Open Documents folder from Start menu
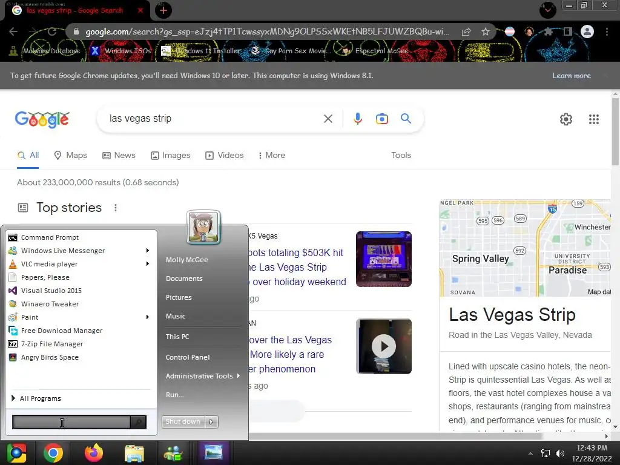This screenshot has height=465, width=620. click(184, 279)
